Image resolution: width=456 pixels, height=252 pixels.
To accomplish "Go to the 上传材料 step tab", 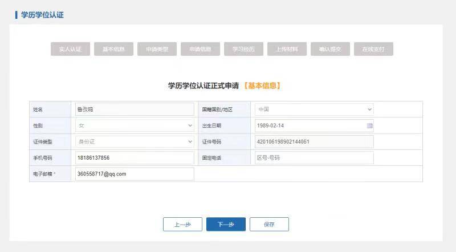I will point(287,49).
